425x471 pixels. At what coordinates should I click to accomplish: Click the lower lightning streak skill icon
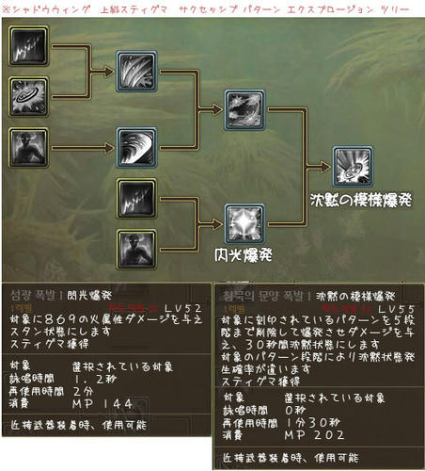[136, 199]
